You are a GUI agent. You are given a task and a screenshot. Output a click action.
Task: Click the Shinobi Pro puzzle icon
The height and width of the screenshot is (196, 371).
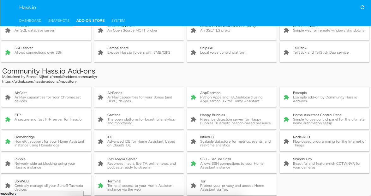(x=286, y=163)
